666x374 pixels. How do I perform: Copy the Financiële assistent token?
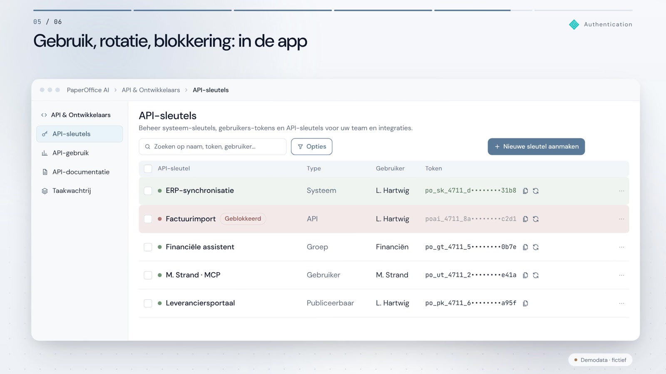(x=525, y=247)
